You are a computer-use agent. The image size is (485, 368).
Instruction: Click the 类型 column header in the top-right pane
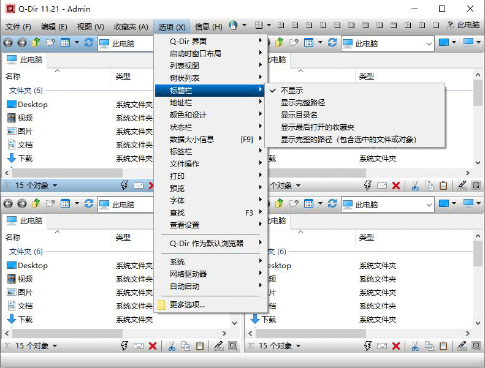(x=366, y=77)
